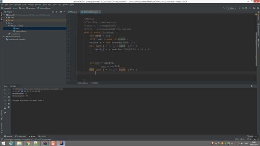Viewport: 260px width, 146px height.
Task: Open Project Structure from the top toolbar
Action: click(x=254, y=8)
